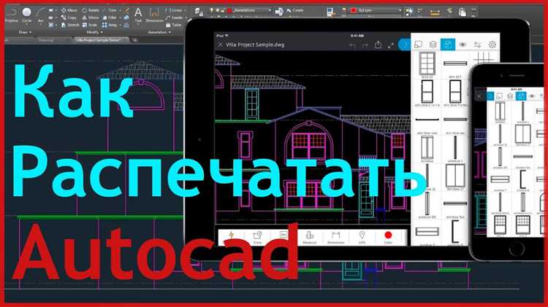This screenshot has height=307, width=548.
Task: Toggle the eye visibility icon in iPad panel
Action: click(463, 44)
